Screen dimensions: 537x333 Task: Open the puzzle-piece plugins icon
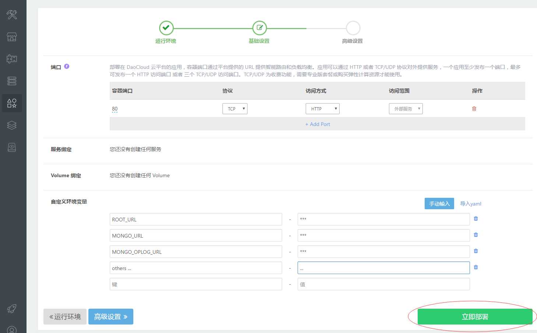pos(12,59)
